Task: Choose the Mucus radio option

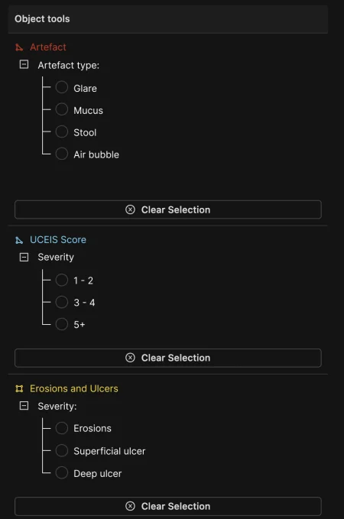Action: point(62,109)
